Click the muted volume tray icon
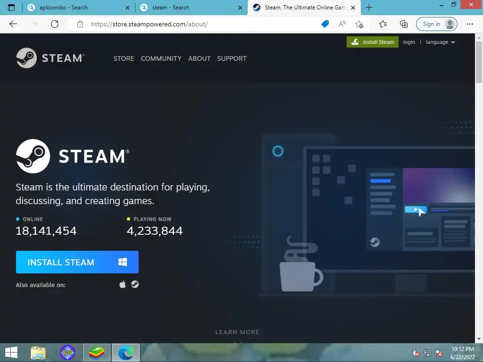The image size is (483, 362). click(x=416, y=353)
